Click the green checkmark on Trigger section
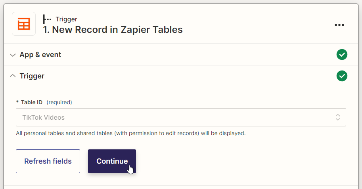Image resolution: width=362 pixels, height=189 pixels. [342, 76]
